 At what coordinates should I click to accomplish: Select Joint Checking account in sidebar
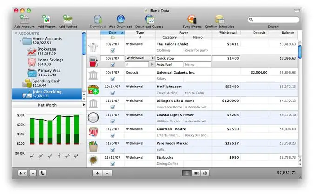click(x=47, y=94)
